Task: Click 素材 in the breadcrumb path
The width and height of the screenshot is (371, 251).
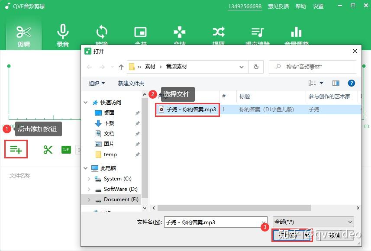Action: (150, 67)
